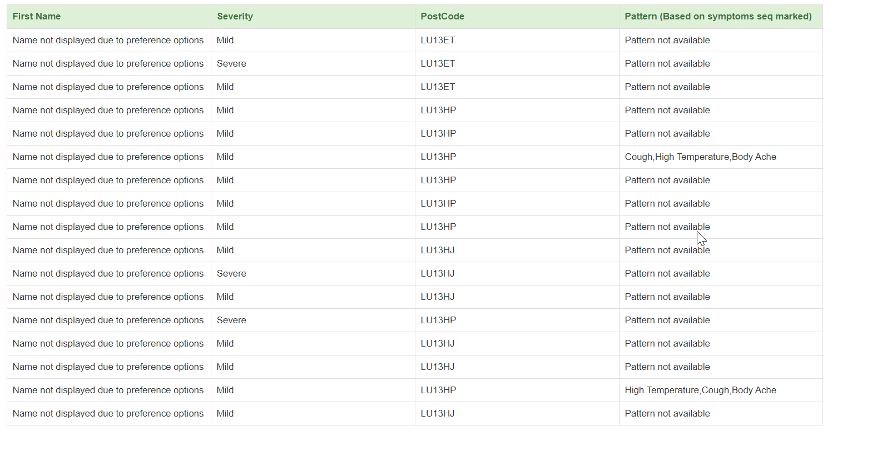Click the Severe cell beside first LU13HJ Severe row
Viewport: 877px width, 471px height.
coord(313,274)
